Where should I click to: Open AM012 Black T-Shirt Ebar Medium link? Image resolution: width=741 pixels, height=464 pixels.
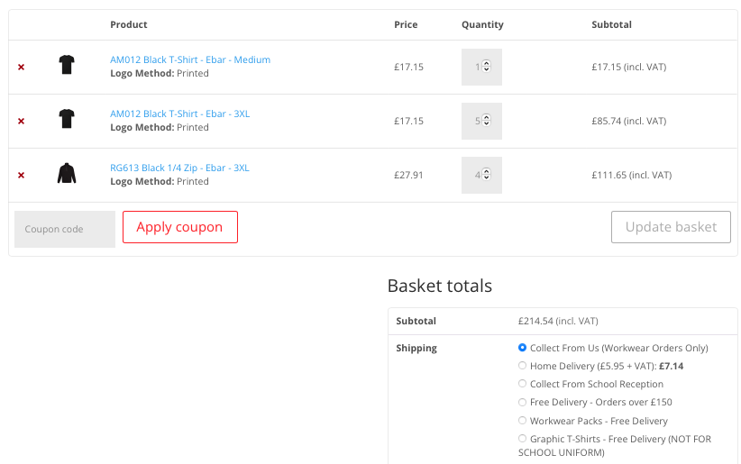click(x=190, y=60)
